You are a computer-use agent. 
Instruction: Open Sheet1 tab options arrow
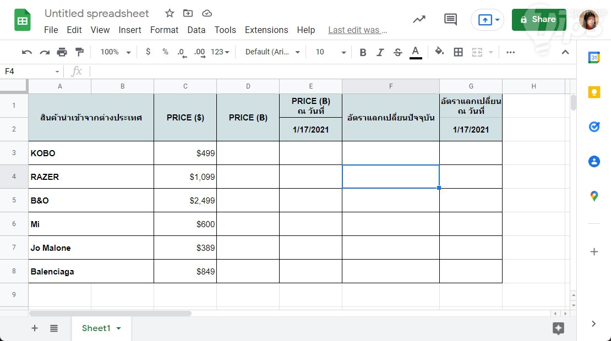[118, 328]
